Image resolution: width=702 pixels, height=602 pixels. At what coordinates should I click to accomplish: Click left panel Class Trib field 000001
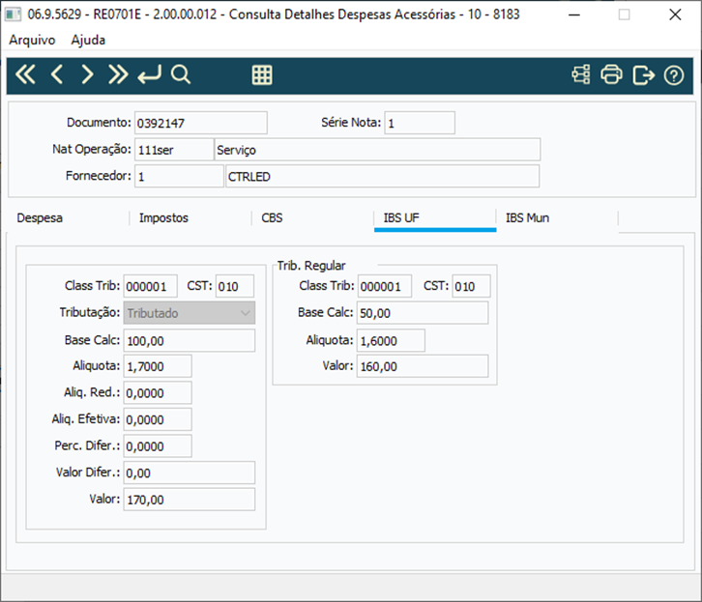click(x=151, y=286)
